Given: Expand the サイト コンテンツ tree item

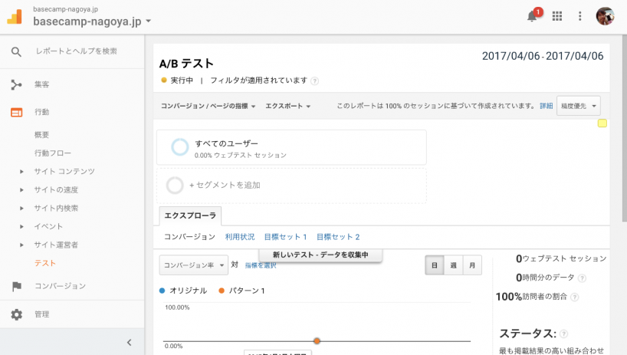Looking at the screenshot, I should [x=22, y=171].
